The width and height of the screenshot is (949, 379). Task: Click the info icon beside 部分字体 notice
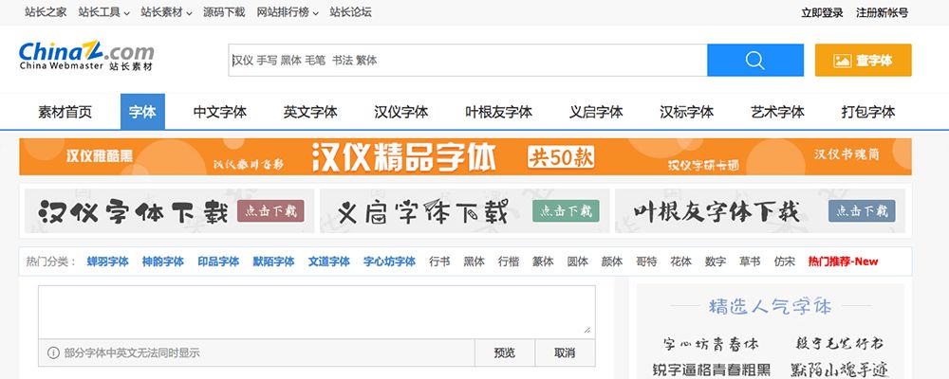click(53, 352)
